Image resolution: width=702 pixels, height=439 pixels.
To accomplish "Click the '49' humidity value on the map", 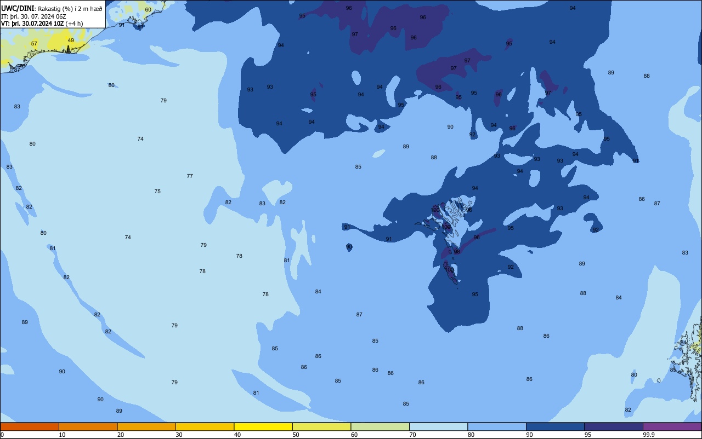I will pyautogui.click(x=71, y=41).
